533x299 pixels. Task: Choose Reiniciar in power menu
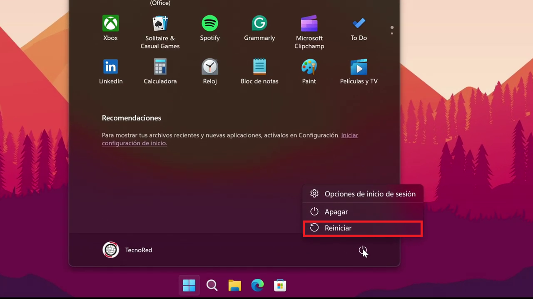(x=363, y=228)
